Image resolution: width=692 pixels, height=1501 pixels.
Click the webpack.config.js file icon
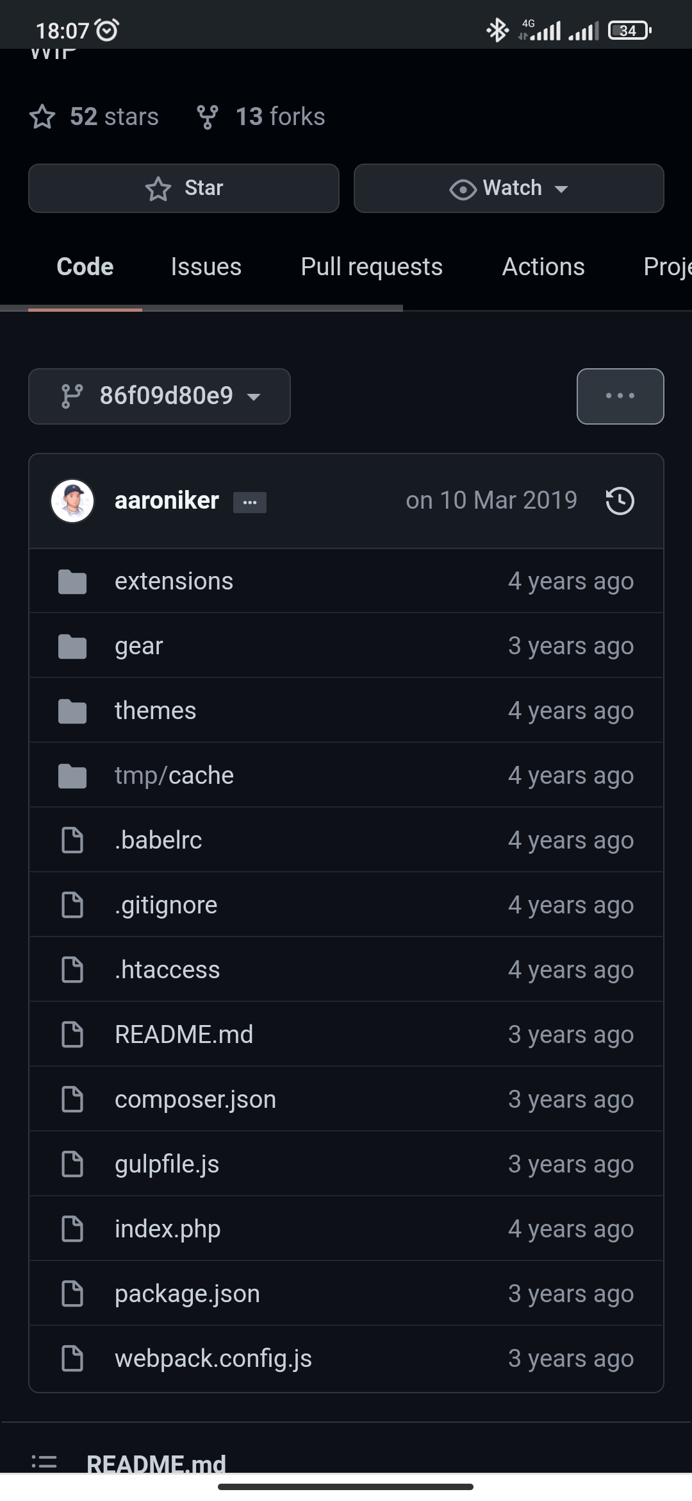pos(72,1359)
